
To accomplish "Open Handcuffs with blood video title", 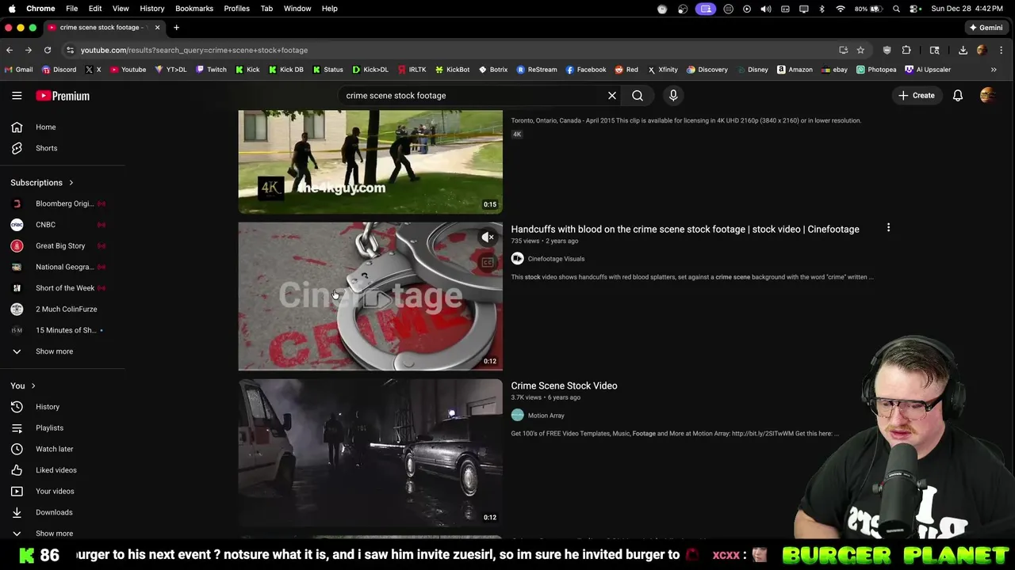I will point(685,229).
